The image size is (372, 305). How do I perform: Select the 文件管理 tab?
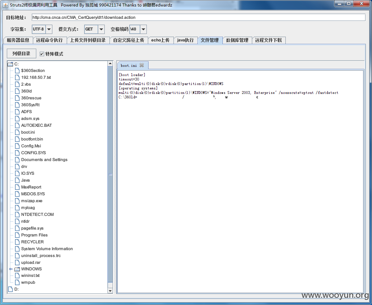pos(210,40)
